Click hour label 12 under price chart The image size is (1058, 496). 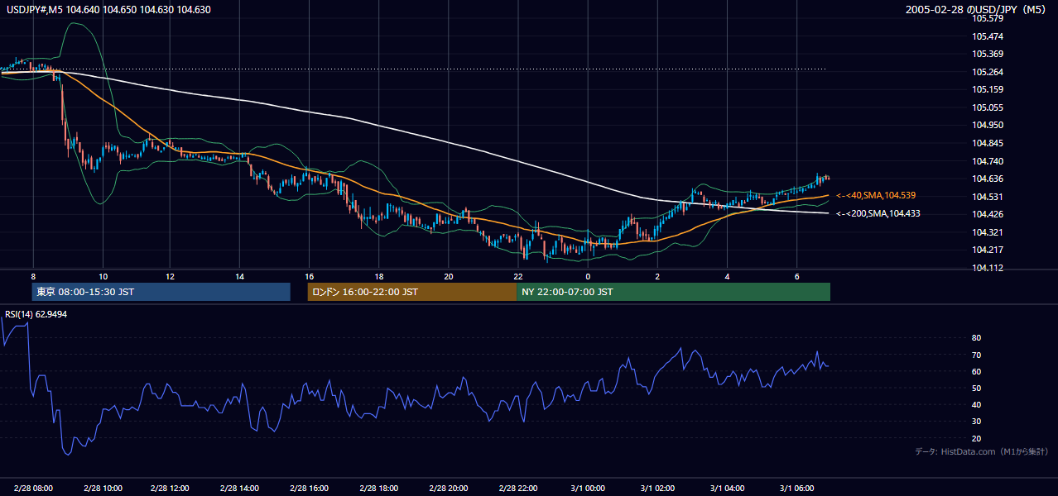point(170,276)
